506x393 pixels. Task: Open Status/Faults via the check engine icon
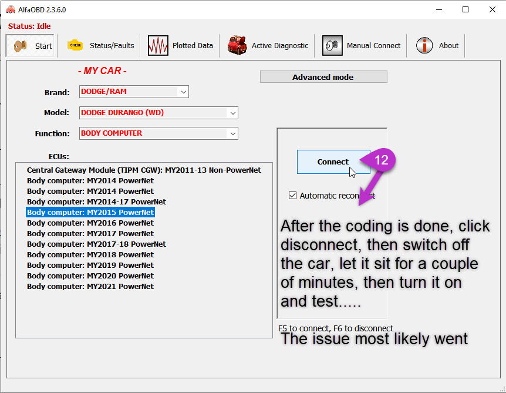(x=75, y=46)
